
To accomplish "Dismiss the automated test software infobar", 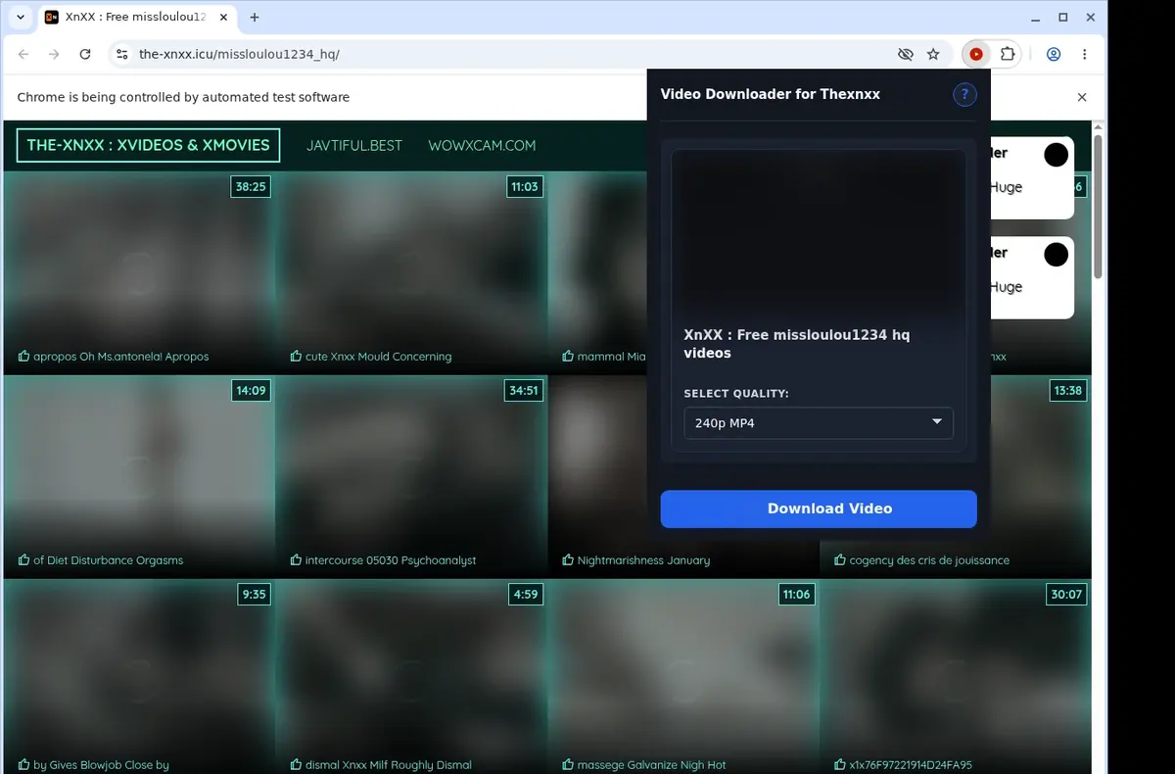I will (1082, 97).
